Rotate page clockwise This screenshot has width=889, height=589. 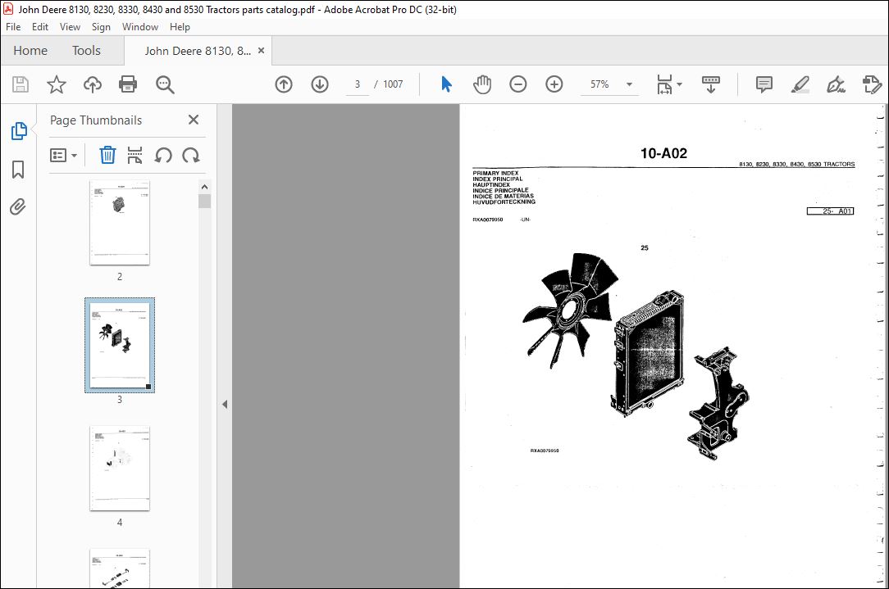[x=190, y=155]
